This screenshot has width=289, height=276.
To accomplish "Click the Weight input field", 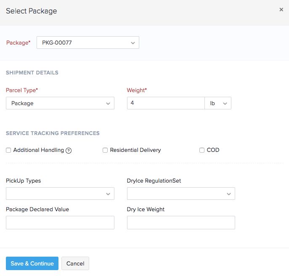I will [166, 103].
